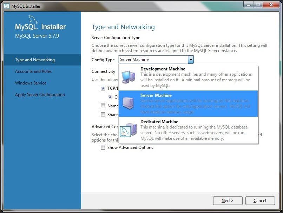283x213 pixels.
Task: Open Type and Networking sidebar step
Action: (42, 60)
